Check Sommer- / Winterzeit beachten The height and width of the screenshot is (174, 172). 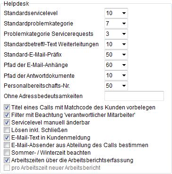(x=7, y=153)
